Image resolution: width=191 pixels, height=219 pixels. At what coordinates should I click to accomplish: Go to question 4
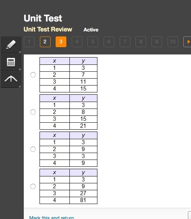click(x=77, y=42)
